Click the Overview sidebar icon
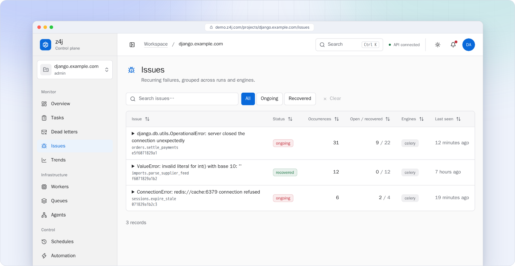The height and width of the screenshot is (266, 515). pyautogui.click(x=44, y=104)
